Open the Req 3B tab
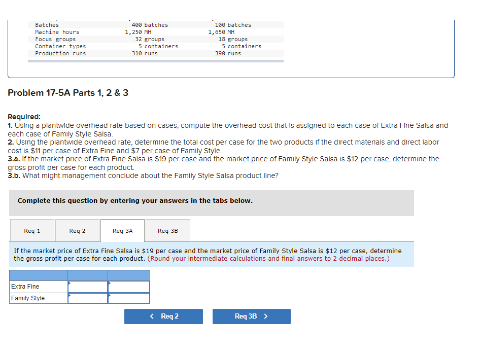This screenshot has width=481, height=351. click(167, 230)
